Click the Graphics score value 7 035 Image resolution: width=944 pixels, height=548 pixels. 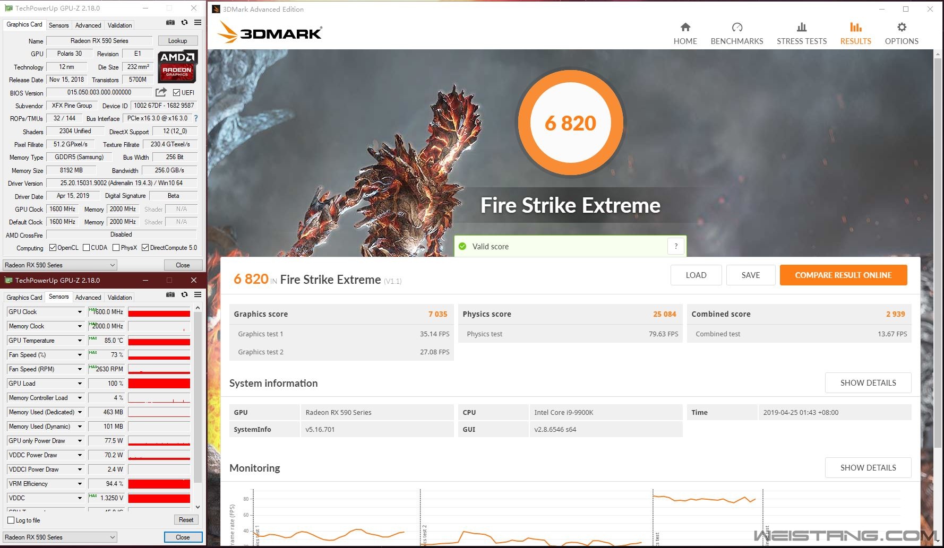(438, 314)
